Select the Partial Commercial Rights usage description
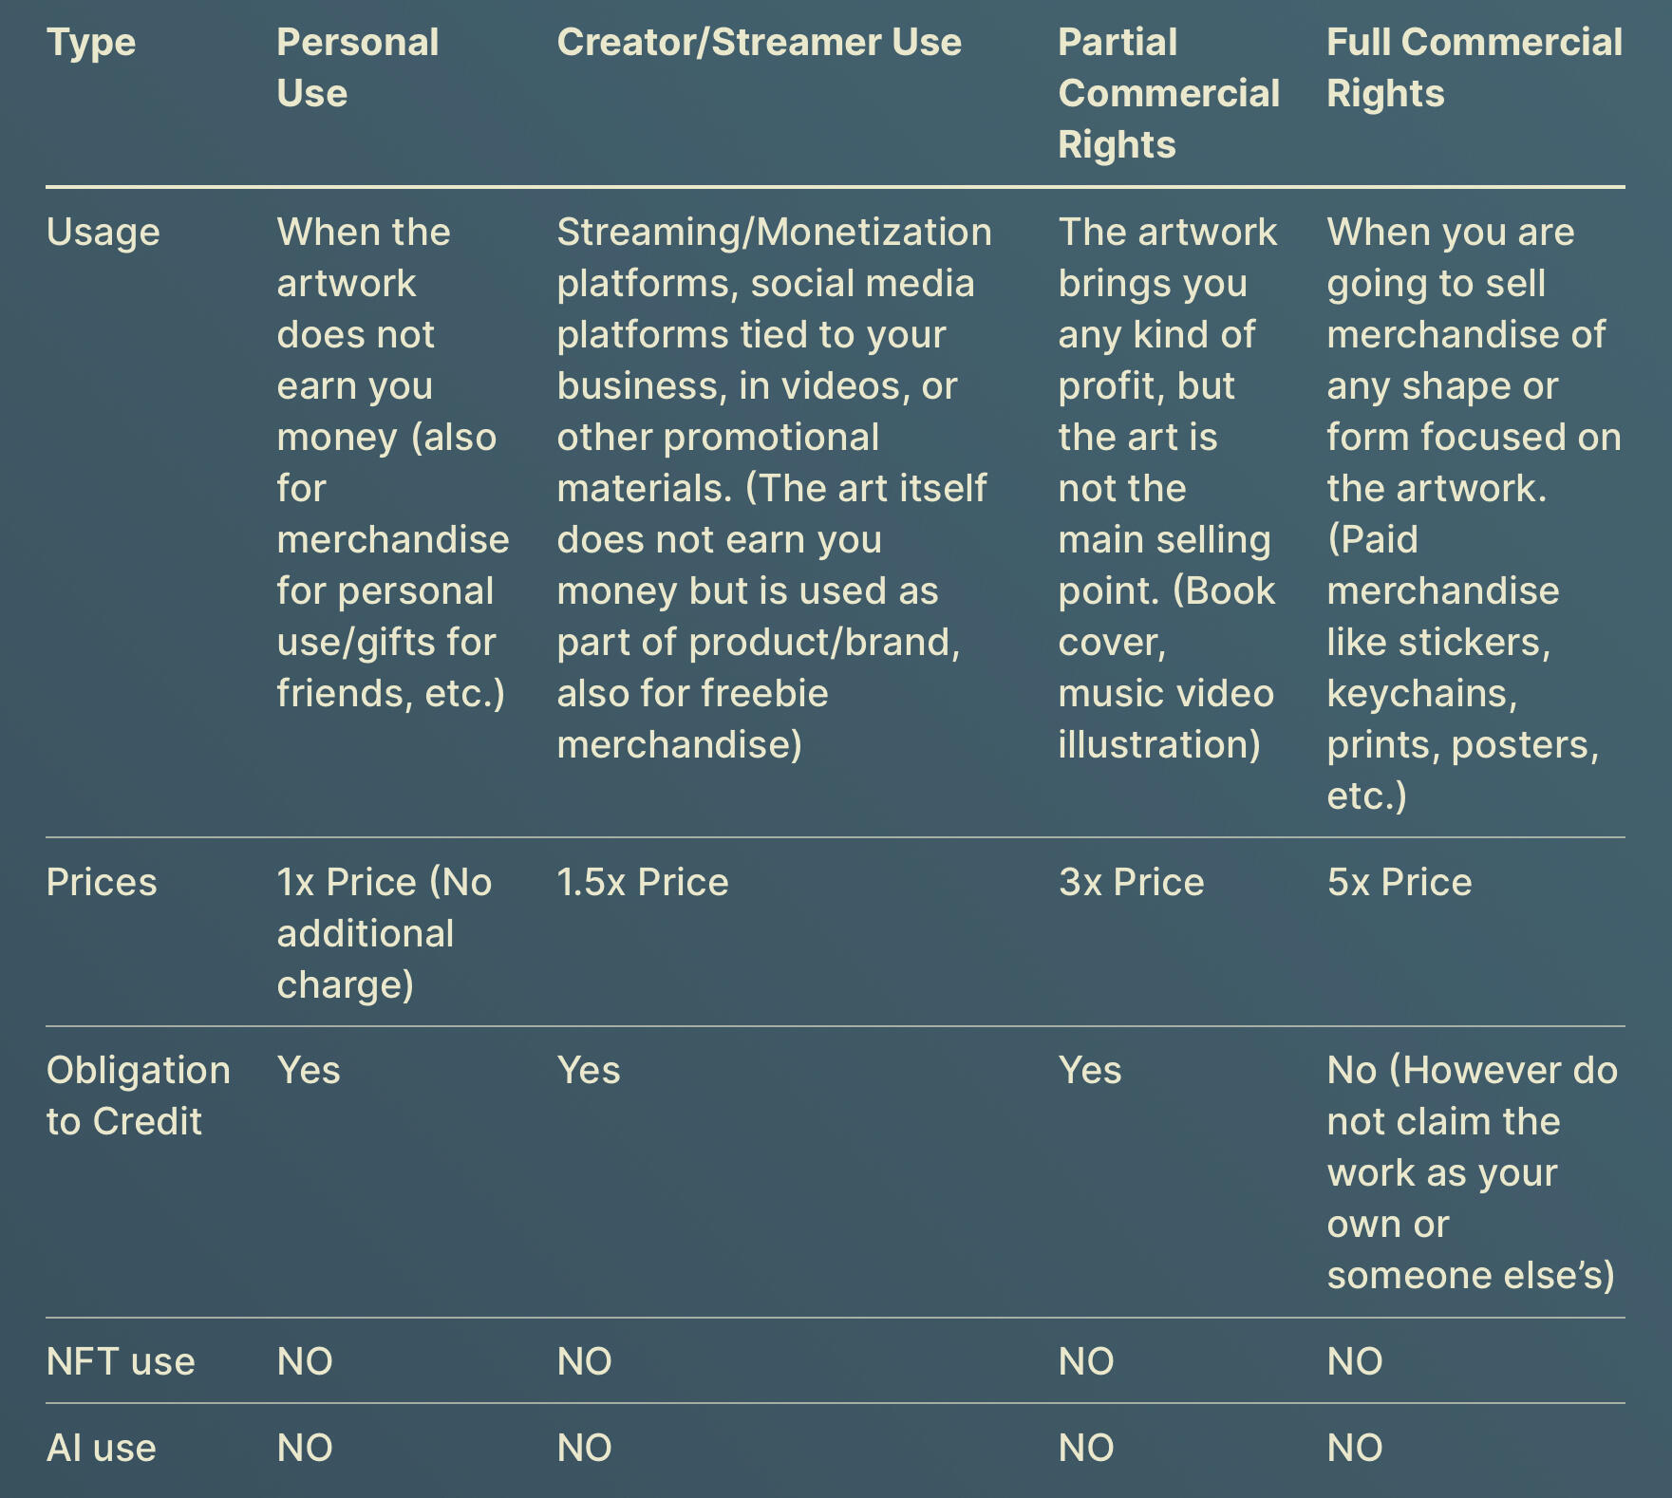 1167,488
